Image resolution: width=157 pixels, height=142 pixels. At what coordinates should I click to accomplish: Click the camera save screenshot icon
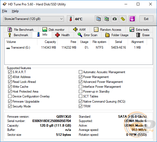click(x=115, y=19)
